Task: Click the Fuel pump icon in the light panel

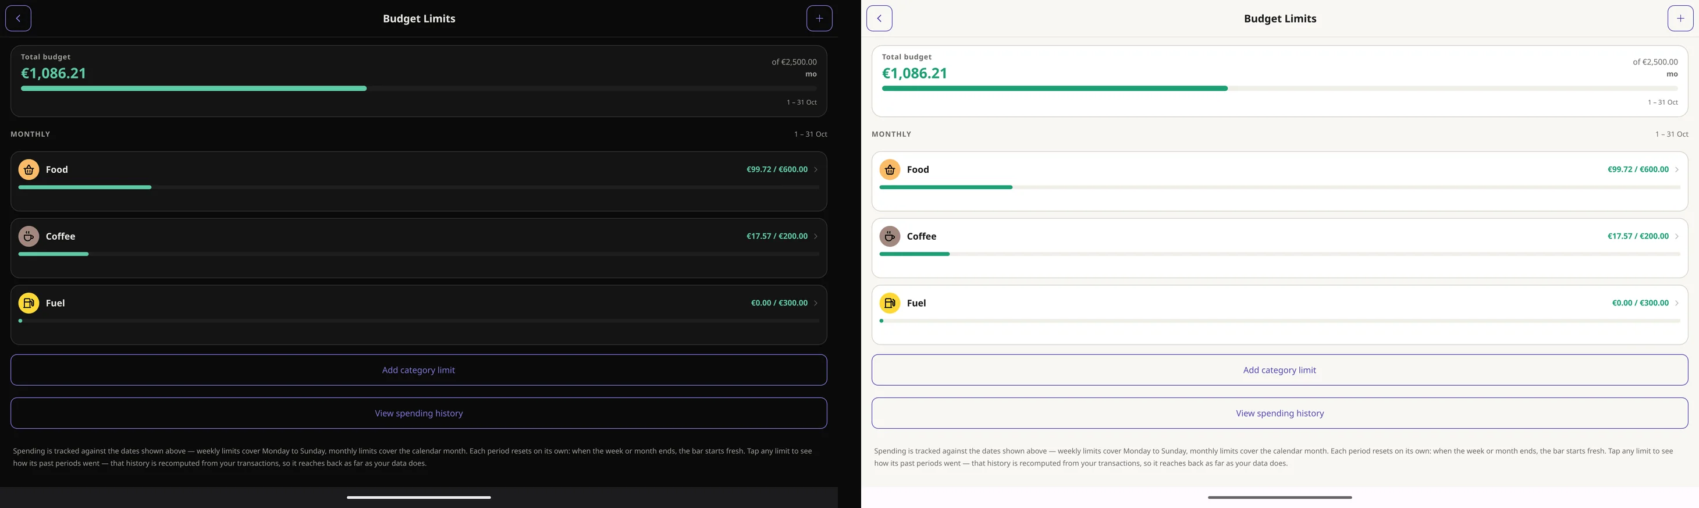Action: click(x=890, y=303)
